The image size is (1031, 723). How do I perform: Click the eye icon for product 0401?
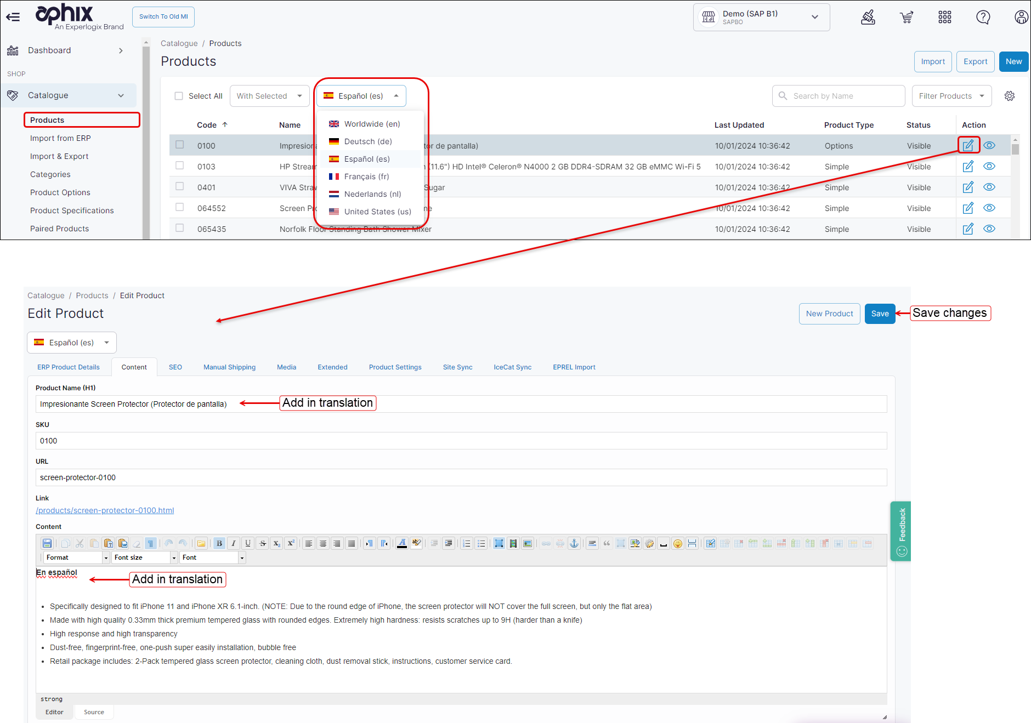click(x=989, y=187)
